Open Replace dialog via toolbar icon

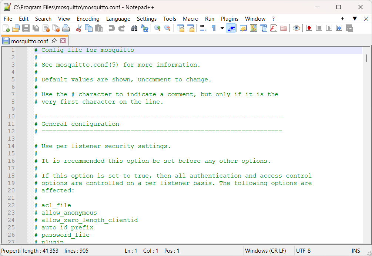(x=144, y=28)
